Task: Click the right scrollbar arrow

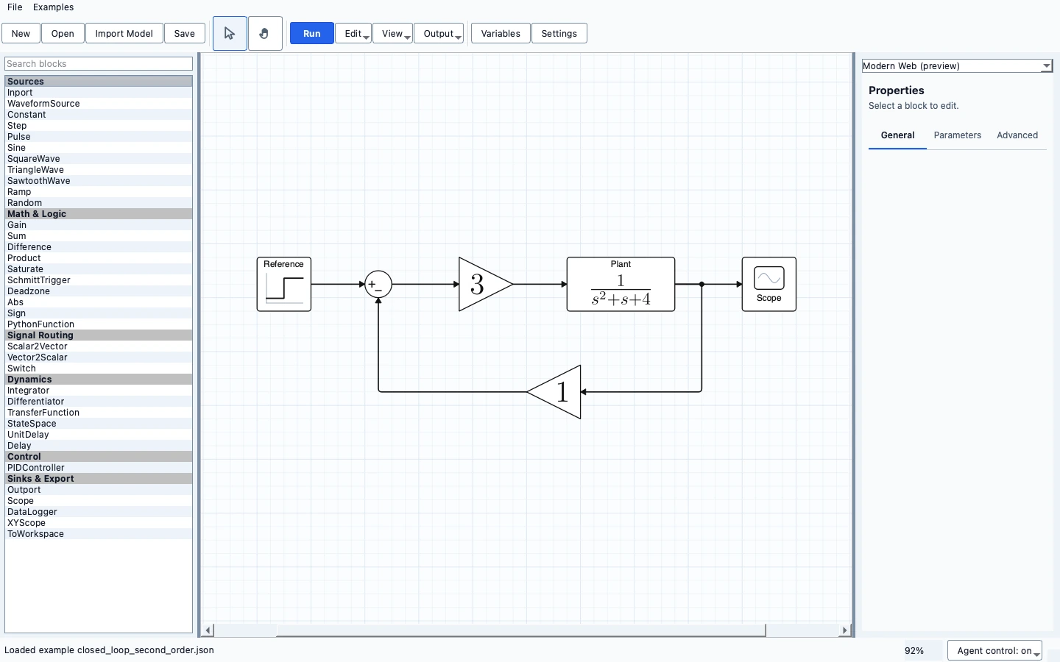Action: point(844,630)
